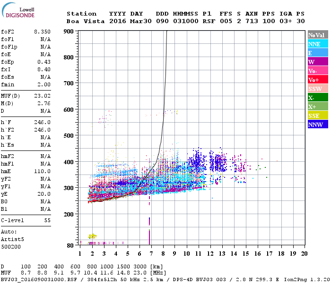Click the Ion2Png 1.3.20 footer text
Image resolution: width=331 pixels, height=283 pixels.
pos(307,280)
